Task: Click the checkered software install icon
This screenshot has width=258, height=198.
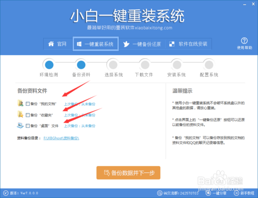Action: 172,44
